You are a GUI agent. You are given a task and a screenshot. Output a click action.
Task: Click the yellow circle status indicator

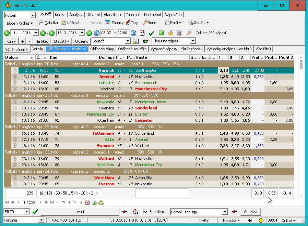261,220
